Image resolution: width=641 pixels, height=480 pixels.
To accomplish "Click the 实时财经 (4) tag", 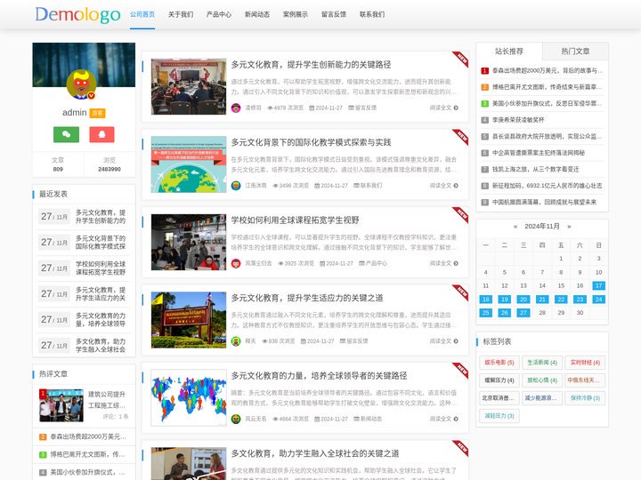I will [x=585, y=363].
